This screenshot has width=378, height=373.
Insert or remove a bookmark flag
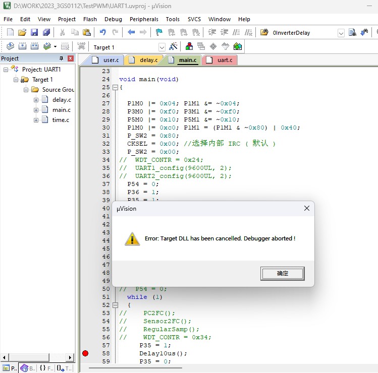159,32
